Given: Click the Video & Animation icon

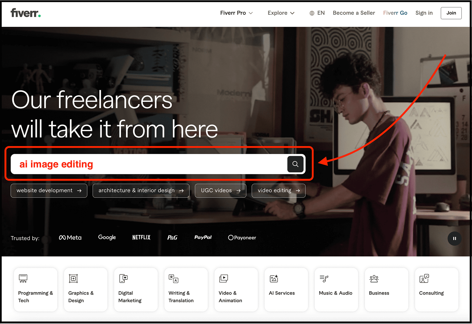Looking at the screenshot, I should pos(224,279).
